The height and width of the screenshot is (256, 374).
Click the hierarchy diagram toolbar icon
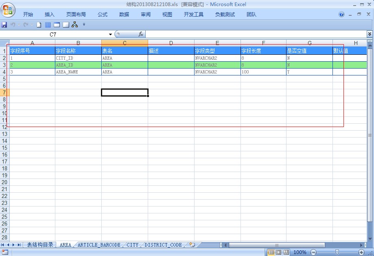(74, 24)
